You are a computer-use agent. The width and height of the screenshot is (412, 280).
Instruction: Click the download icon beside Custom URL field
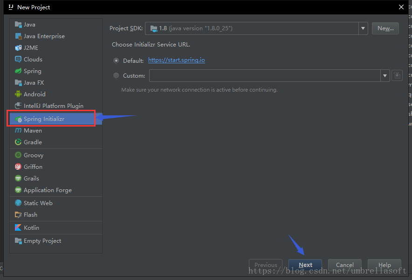[x=397, y=76]
